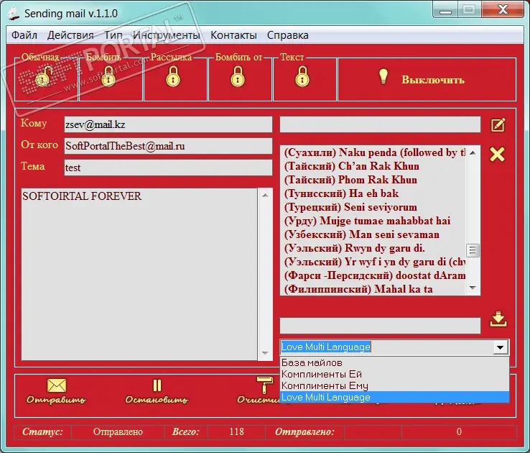Collapse the Love Multi Language dropdown arrow

[x=500, y=347]
